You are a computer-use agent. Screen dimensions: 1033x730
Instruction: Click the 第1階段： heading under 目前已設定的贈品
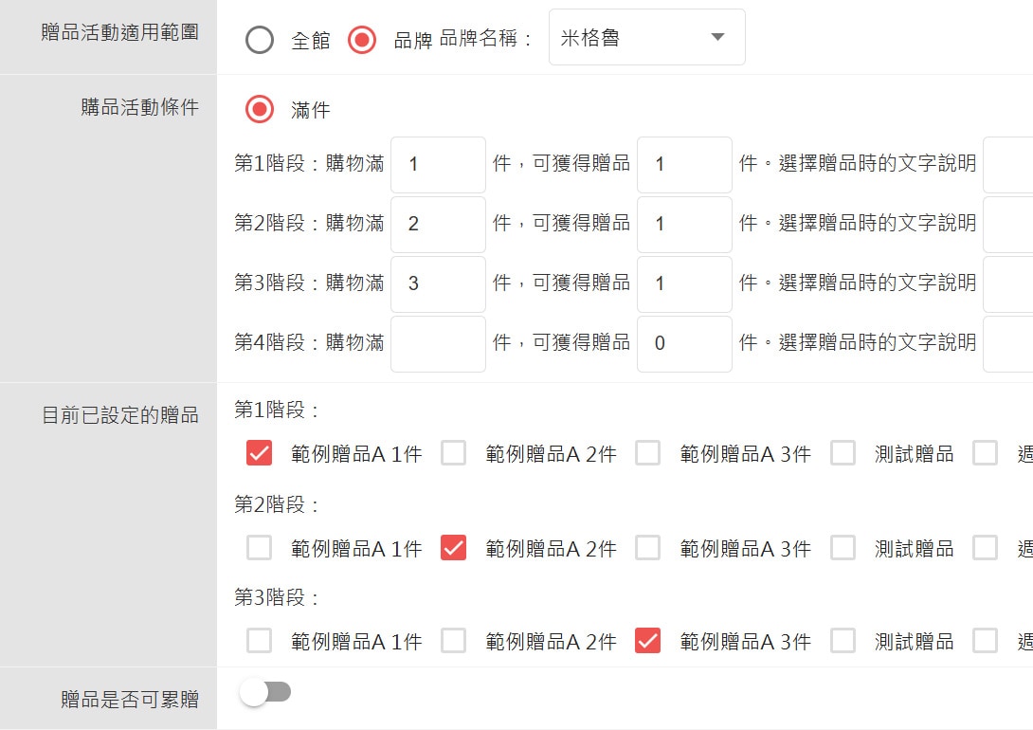[x=278, y=410]
